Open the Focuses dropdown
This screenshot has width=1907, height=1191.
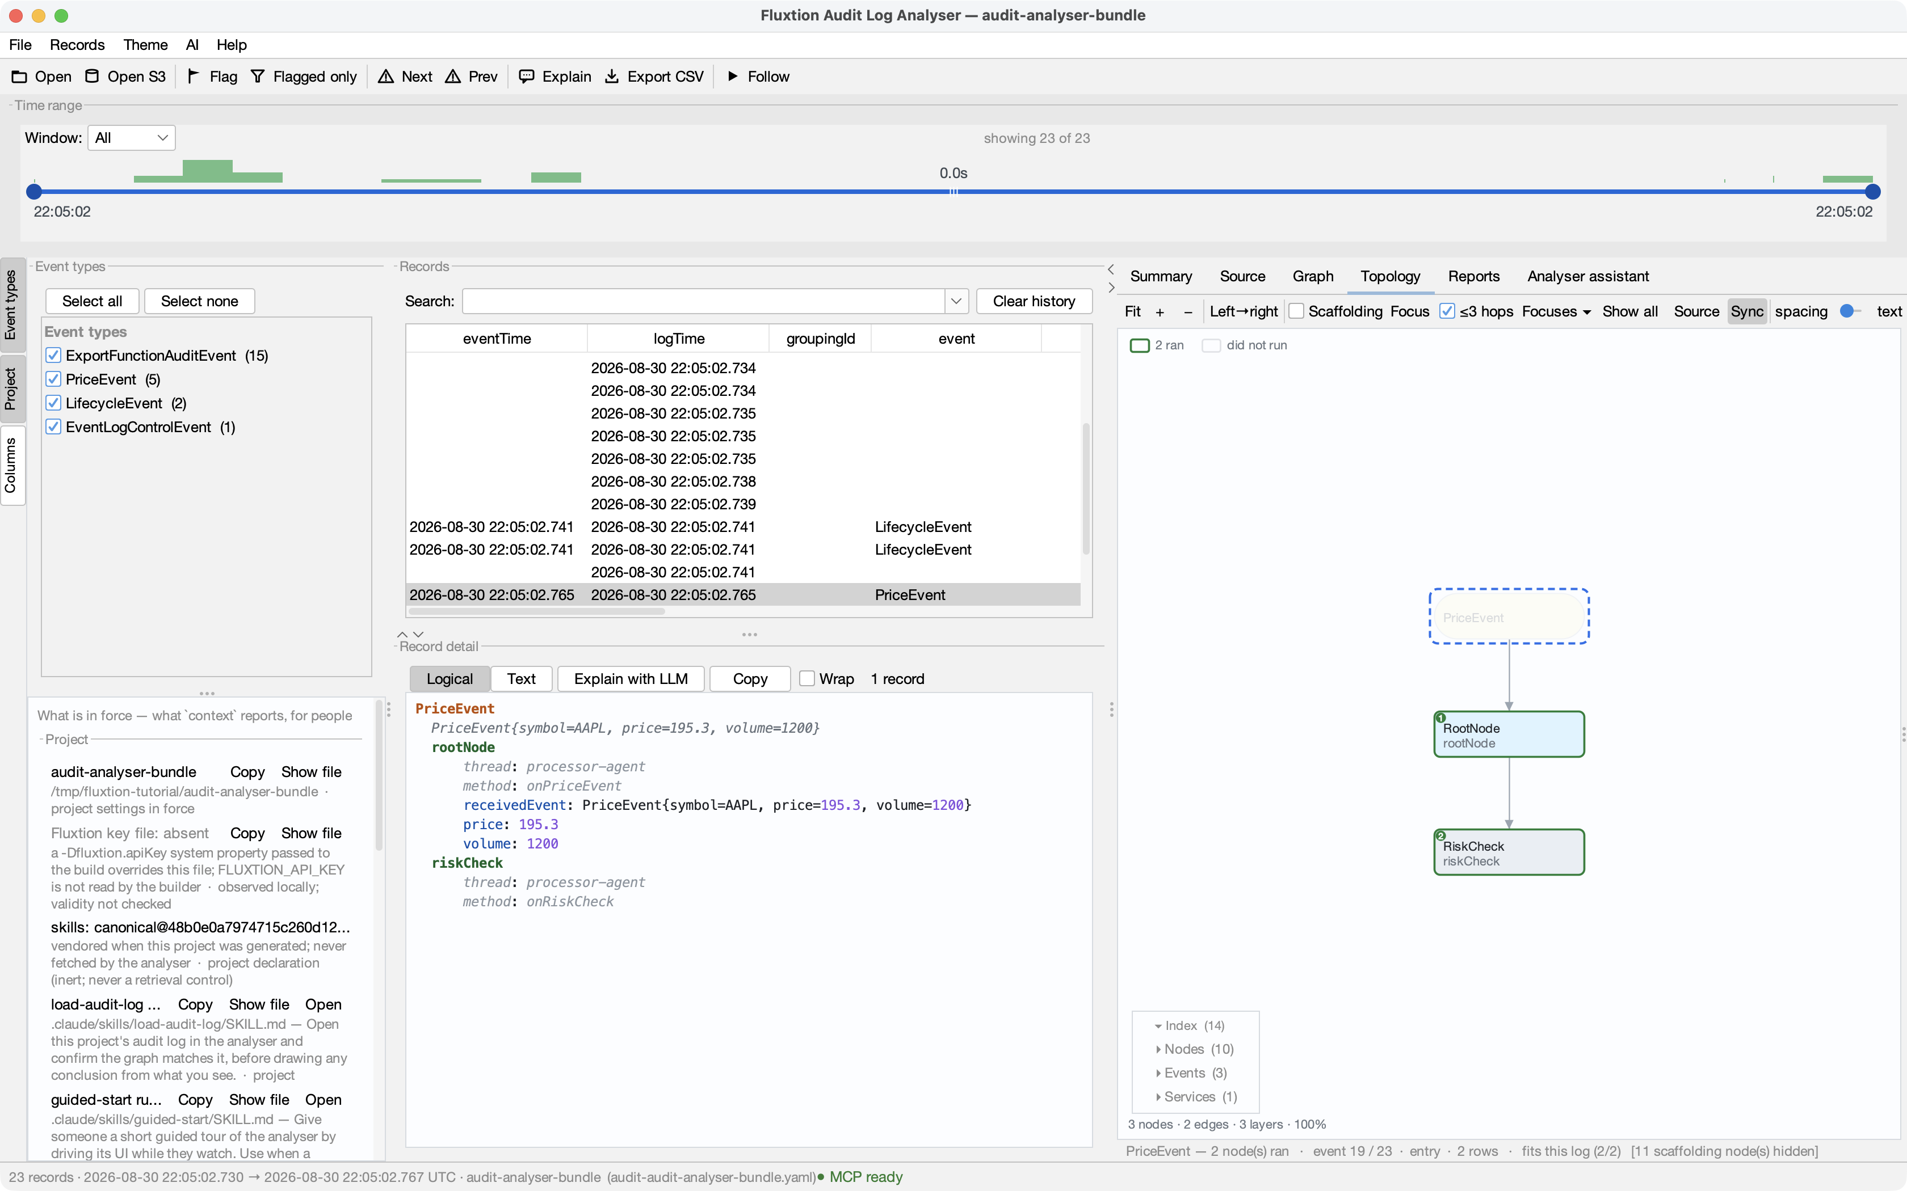1556,311
